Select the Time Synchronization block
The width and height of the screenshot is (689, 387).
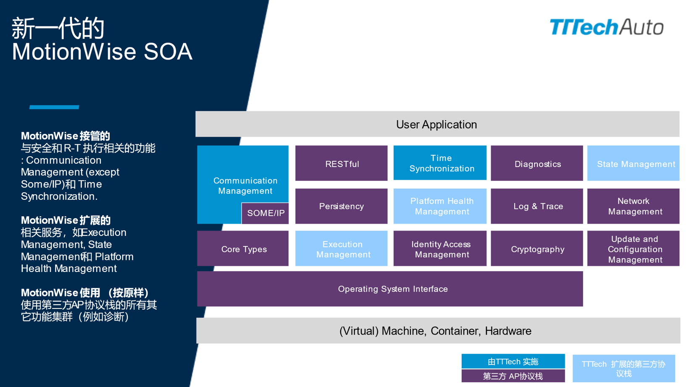pyautogui.click(x=440, y=163)
